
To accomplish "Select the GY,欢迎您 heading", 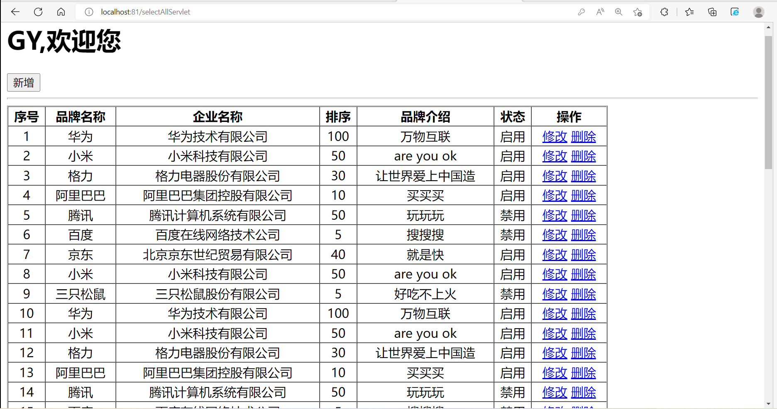I will pyautogui.click(x=64, y=41).
